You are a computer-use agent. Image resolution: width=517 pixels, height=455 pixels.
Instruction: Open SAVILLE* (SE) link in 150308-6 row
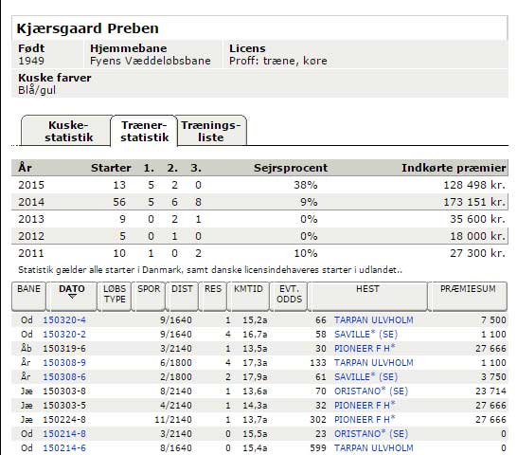(366, 376)
